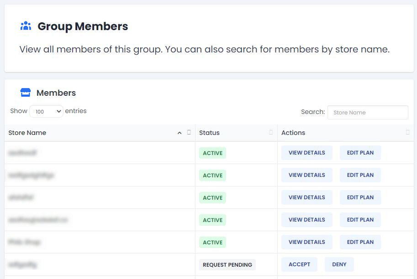
Task: Sort table by Store Name header
Action: pyautogui.click(x=27, y=133)
